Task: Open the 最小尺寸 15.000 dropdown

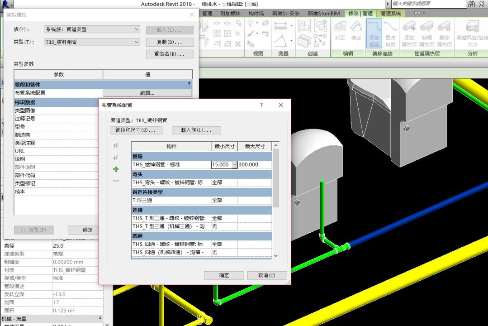Action: click(x=234, y=165)
